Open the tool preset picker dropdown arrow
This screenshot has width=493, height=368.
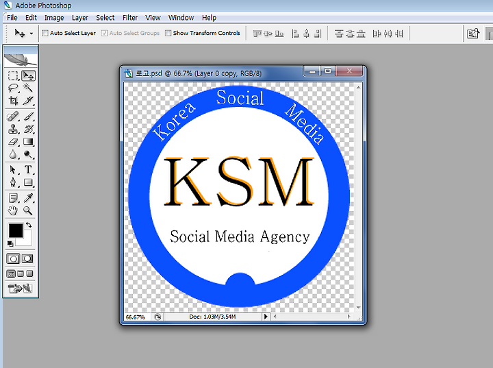click(31, 34)
